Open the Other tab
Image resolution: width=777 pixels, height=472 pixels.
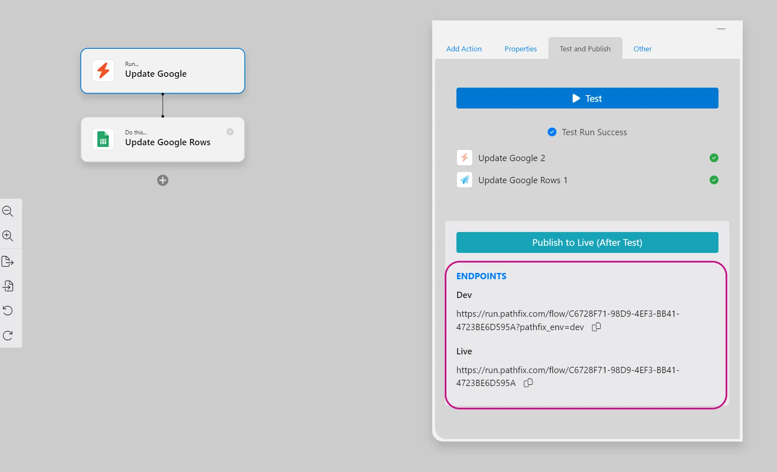point(642,49)
